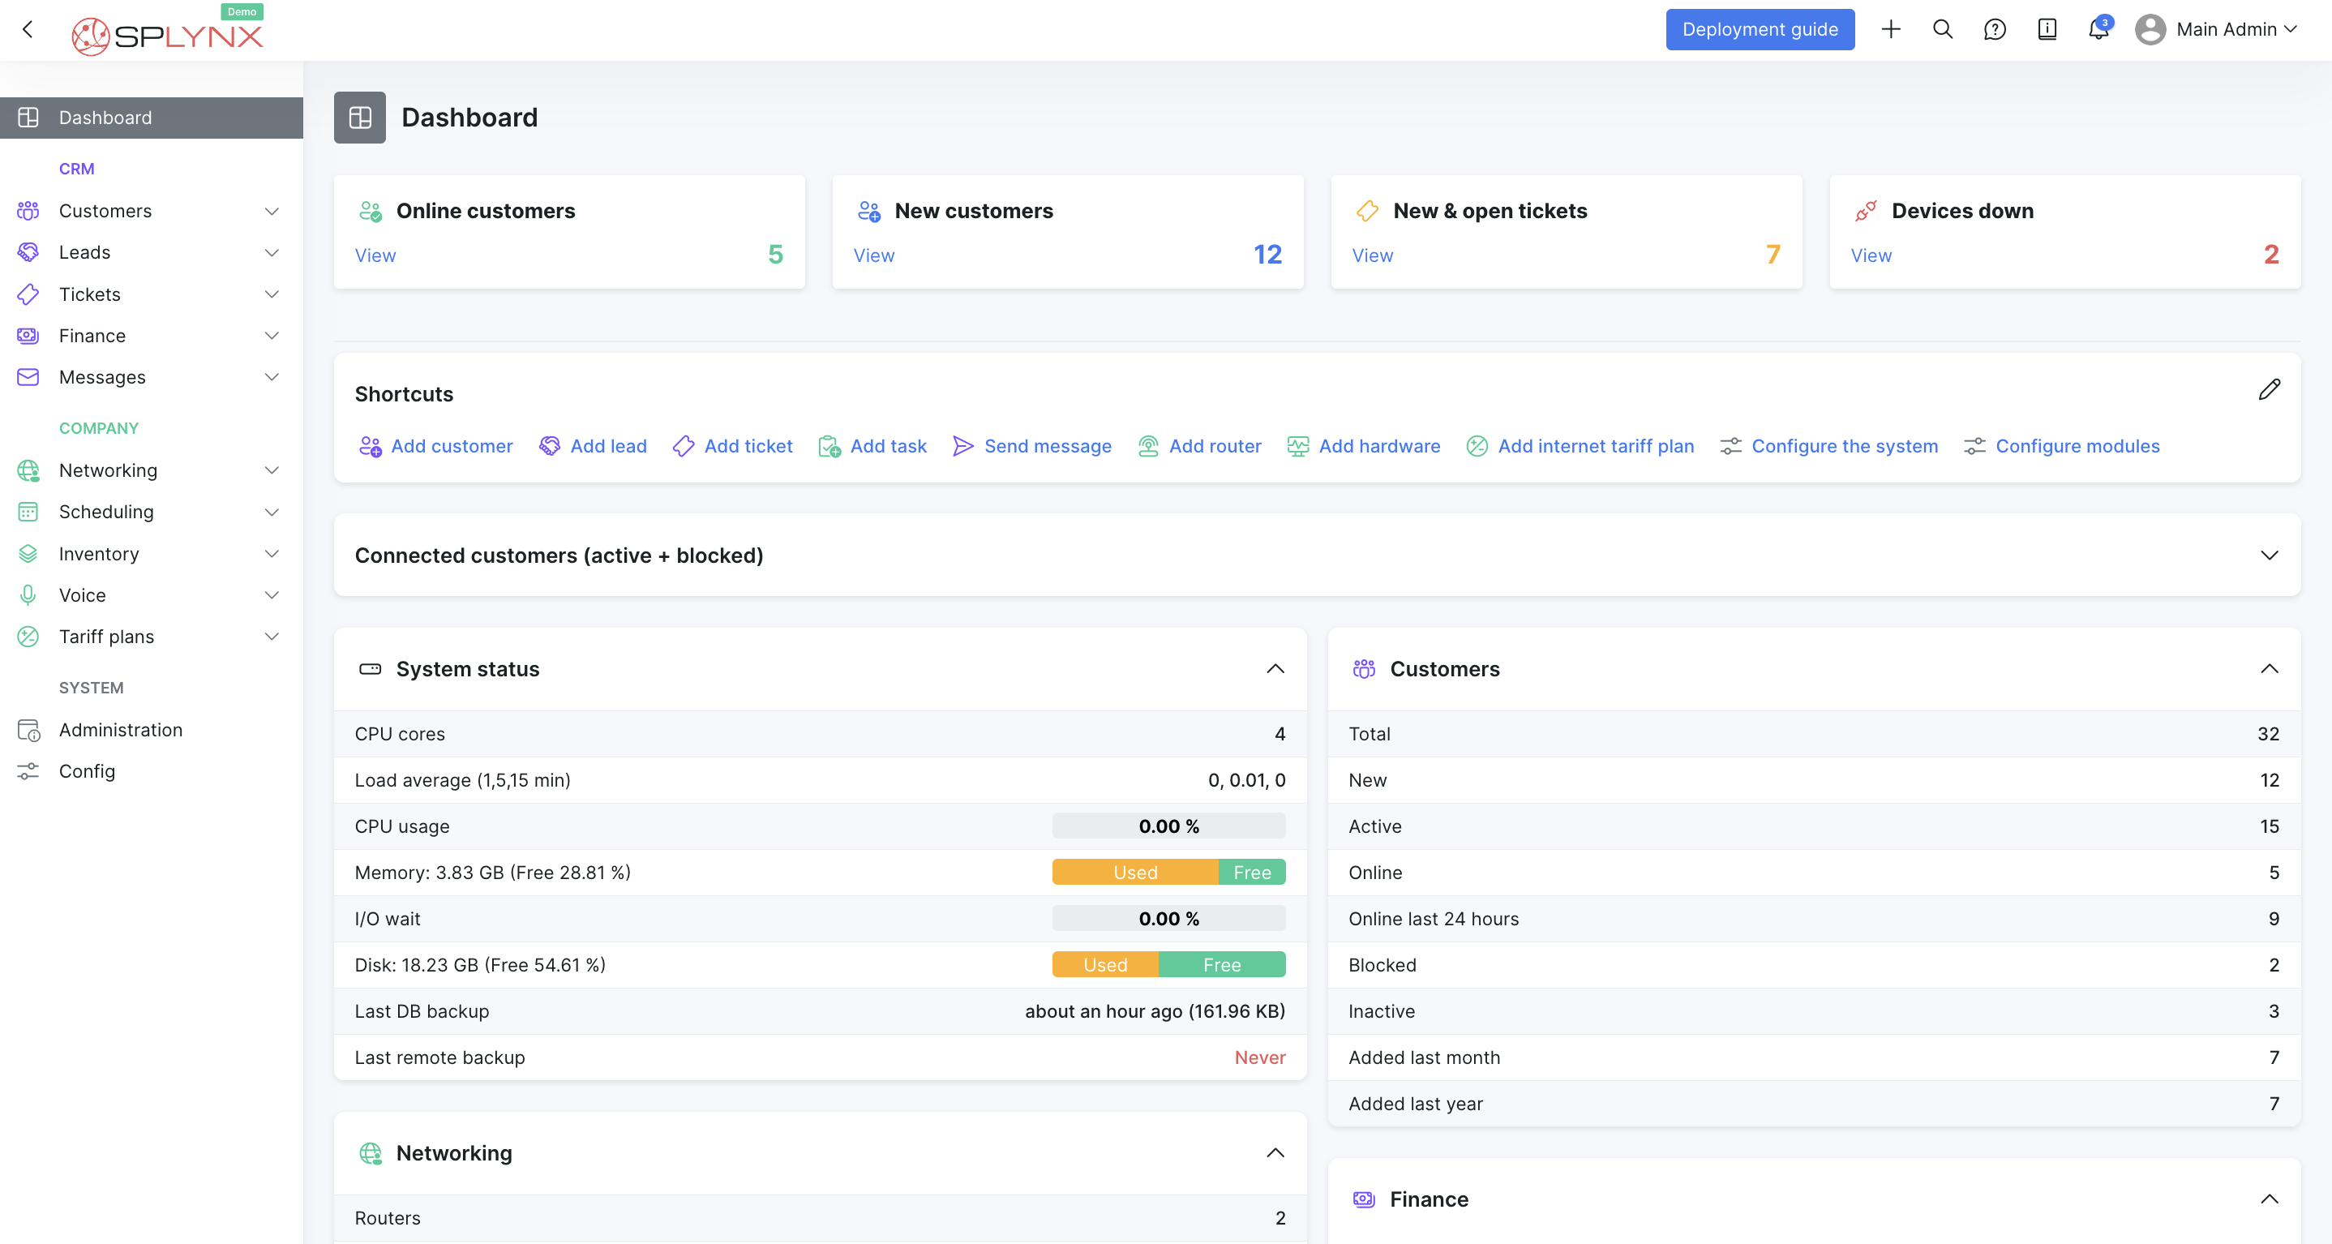The image size is (2332, 1244).
Task: Collapse the Networking panel
Action: coord(1275,1153)
